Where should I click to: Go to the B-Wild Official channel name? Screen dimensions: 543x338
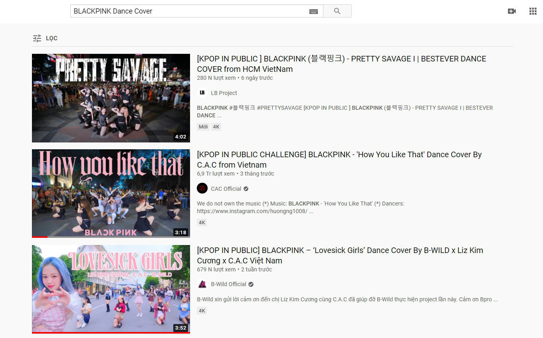point(228,284)
